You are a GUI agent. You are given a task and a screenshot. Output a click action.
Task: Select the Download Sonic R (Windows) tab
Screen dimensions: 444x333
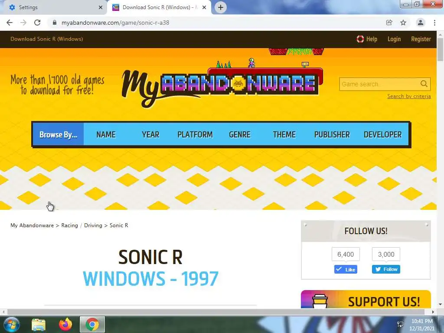point(160,7)
